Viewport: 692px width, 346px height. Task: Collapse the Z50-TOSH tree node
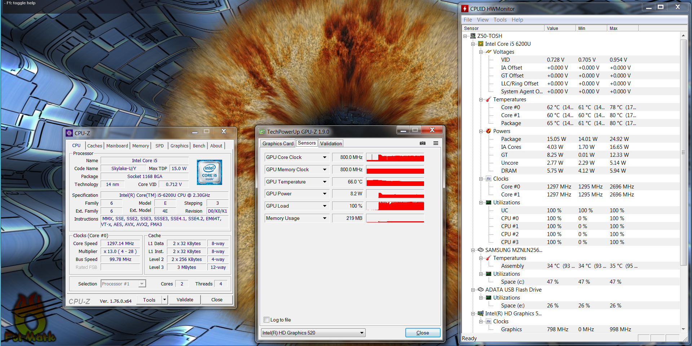(465, 36)
